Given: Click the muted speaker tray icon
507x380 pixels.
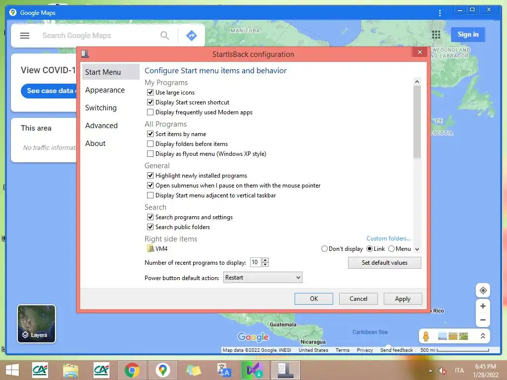Looking at the screenshot, I should [442, 371].
